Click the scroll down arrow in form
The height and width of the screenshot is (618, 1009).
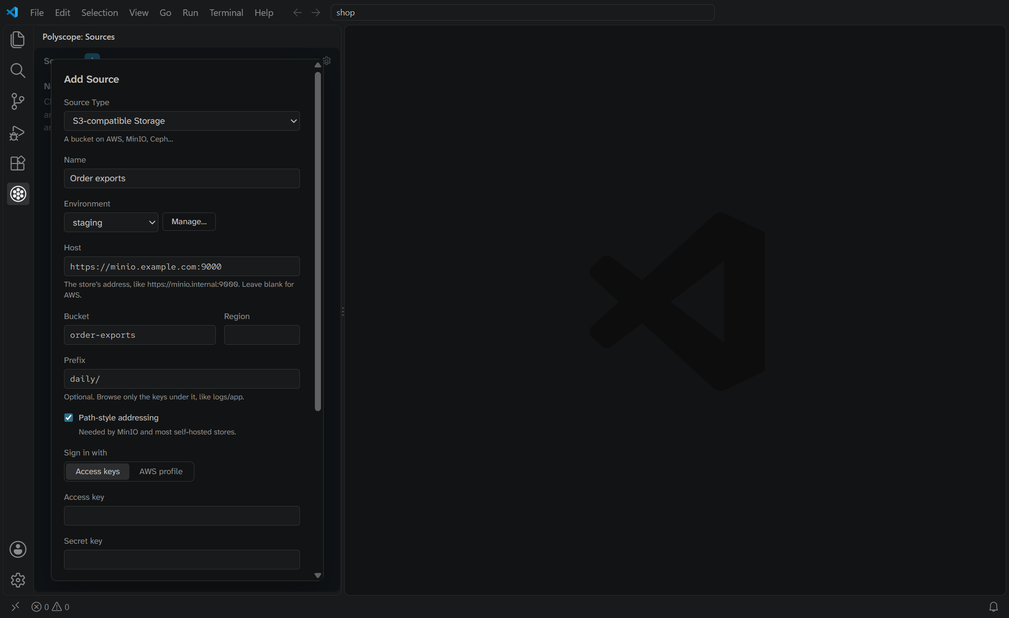(318, 575)
